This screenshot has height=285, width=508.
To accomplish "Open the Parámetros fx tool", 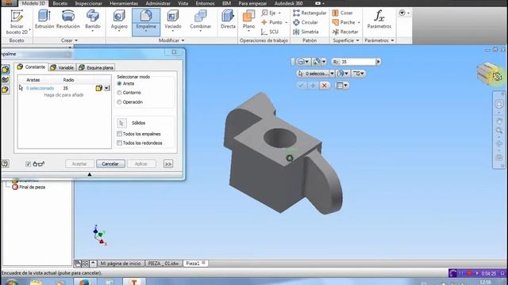I will (x=379, y=20).
